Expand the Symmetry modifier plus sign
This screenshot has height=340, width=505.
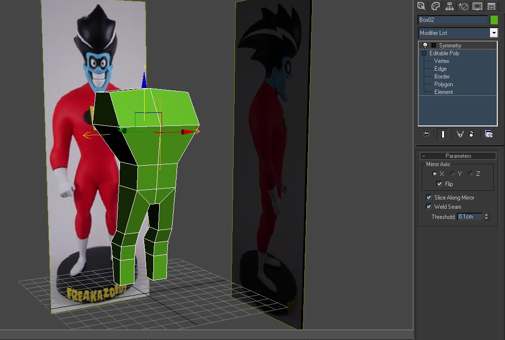(433, 46)
